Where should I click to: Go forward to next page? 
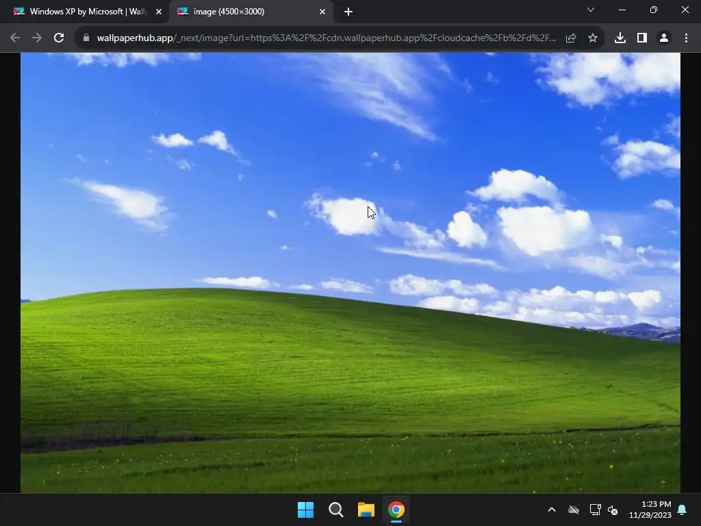click(x=37, y=38)
